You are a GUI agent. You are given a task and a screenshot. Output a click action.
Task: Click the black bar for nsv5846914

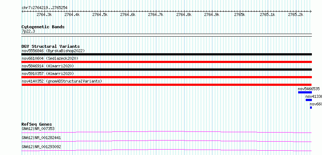point(167,70)
